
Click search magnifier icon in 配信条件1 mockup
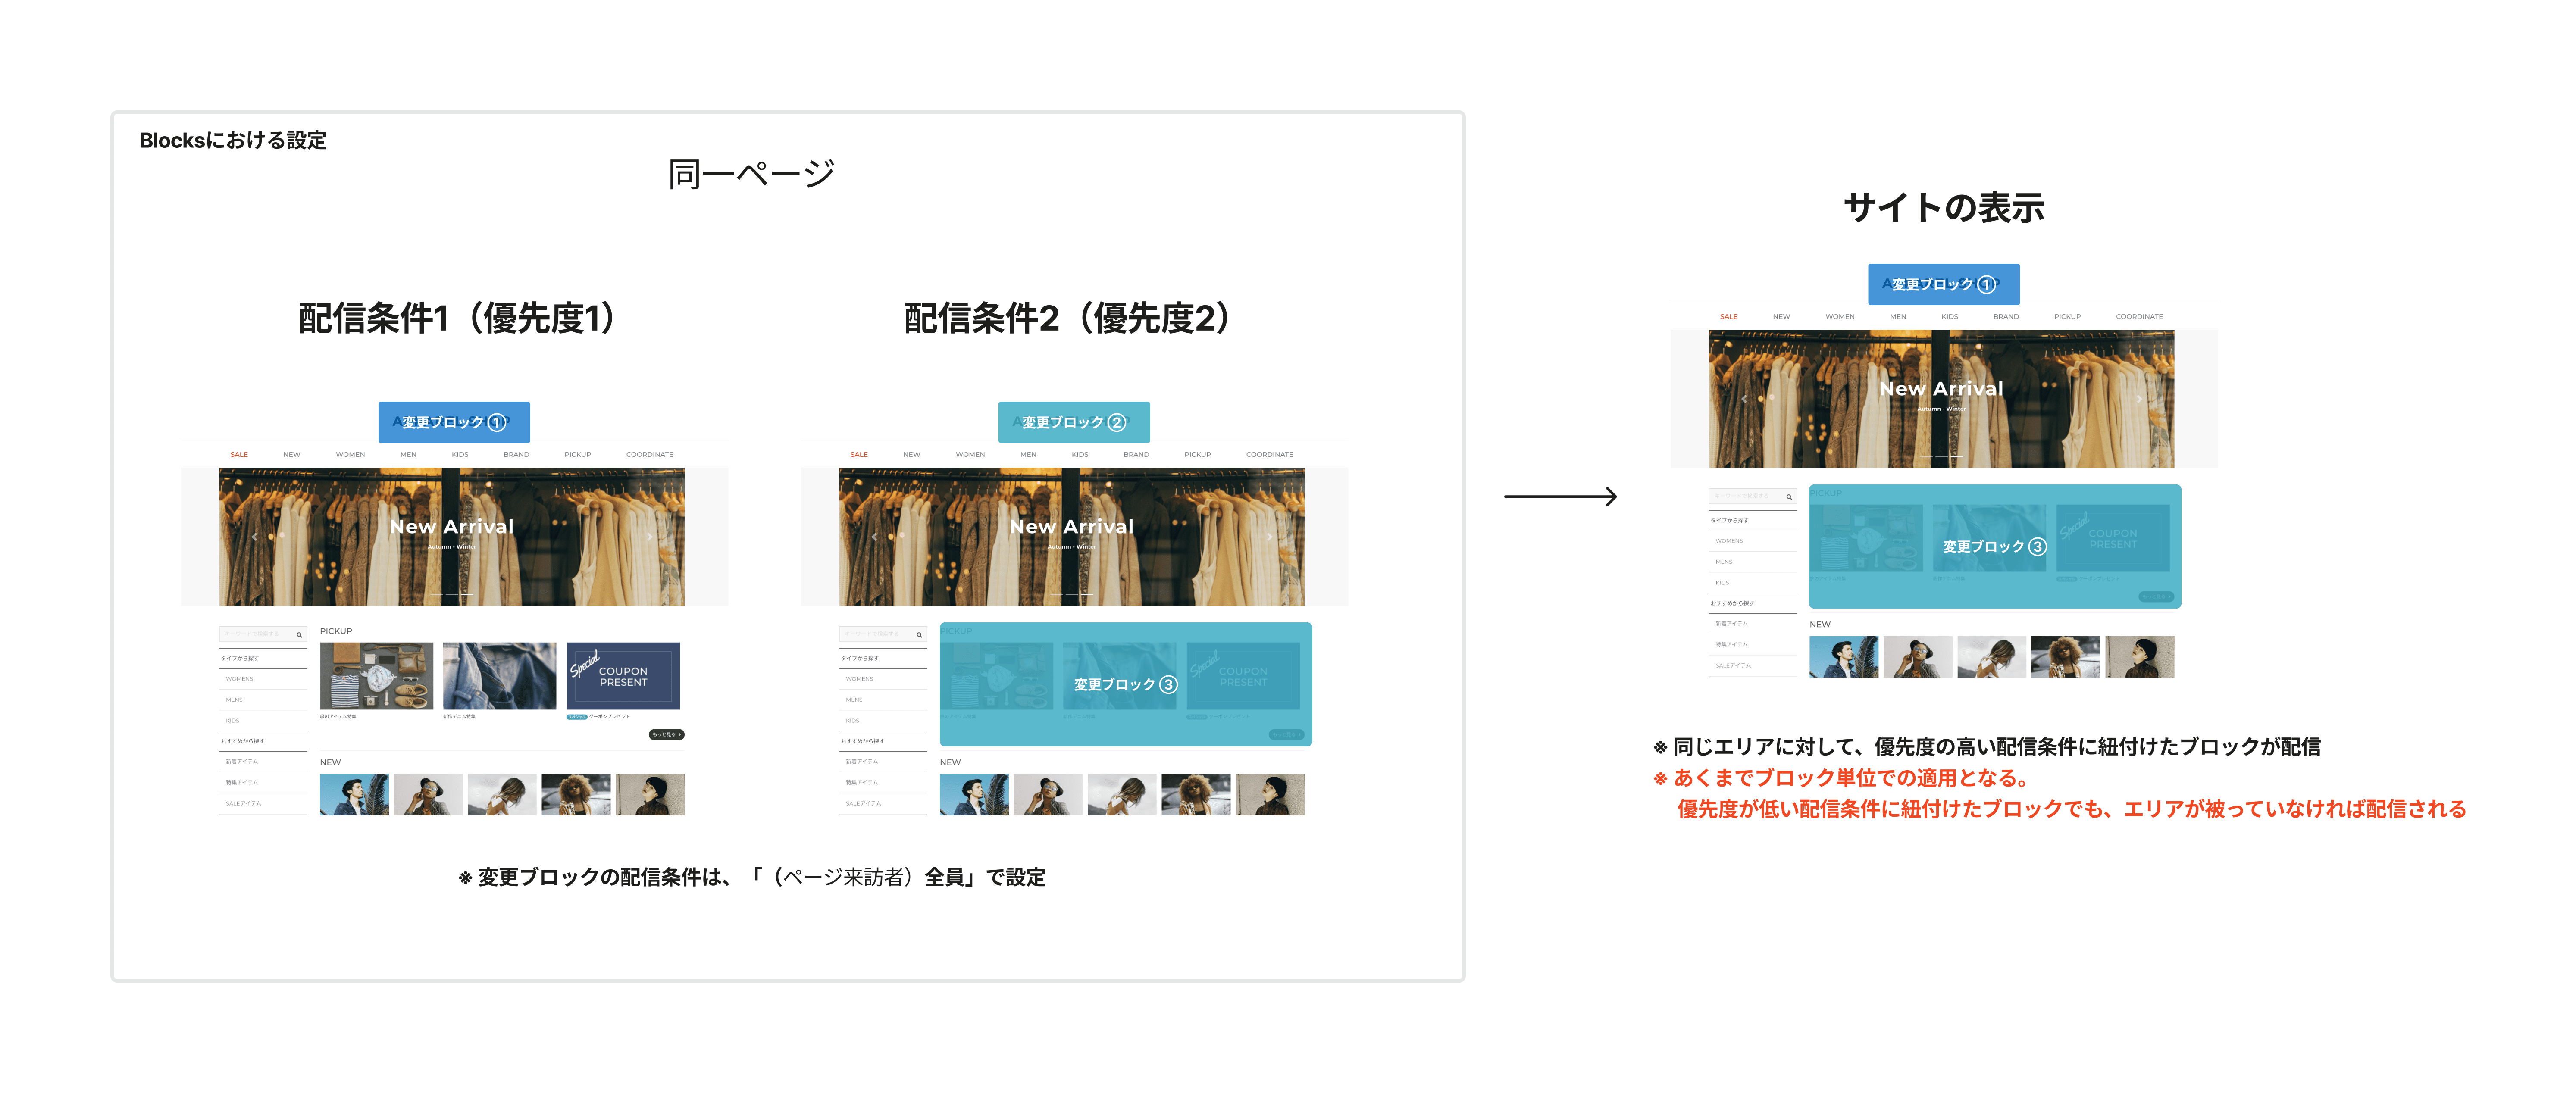click(x=299, y=635)
